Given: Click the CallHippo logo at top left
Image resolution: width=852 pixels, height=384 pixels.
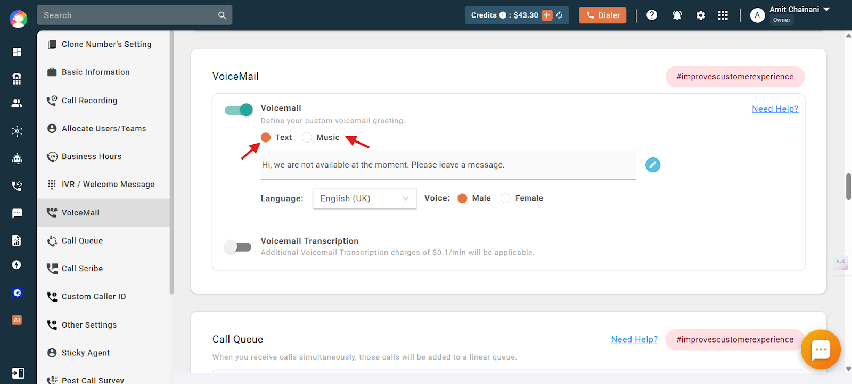Looking at the screenshot, I should [x=18, y=19].
